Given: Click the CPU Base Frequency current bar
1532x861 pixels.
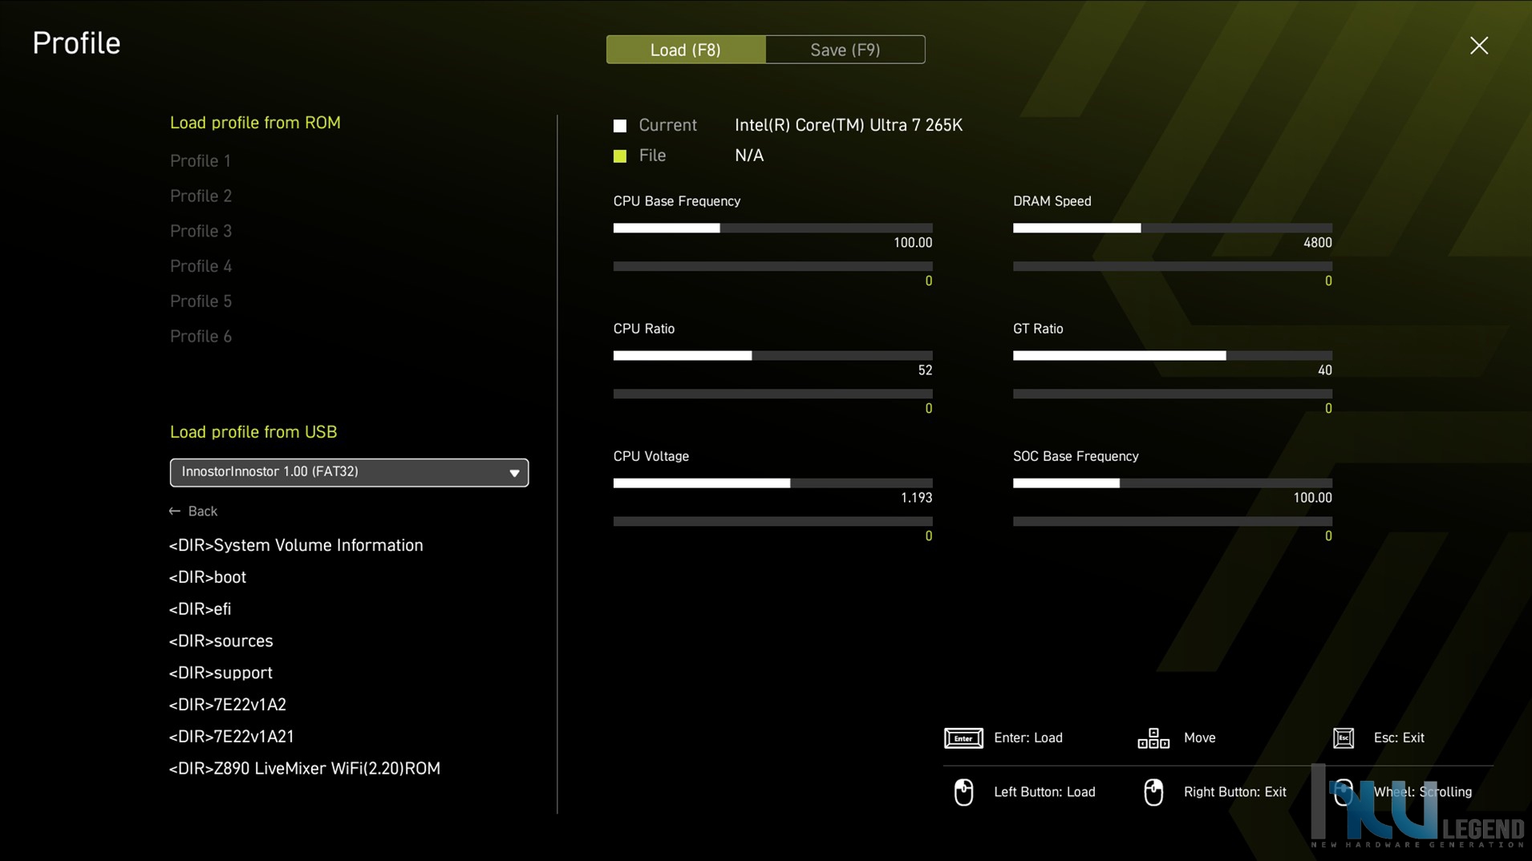Looking at the screenshot, I should [772, 228].
